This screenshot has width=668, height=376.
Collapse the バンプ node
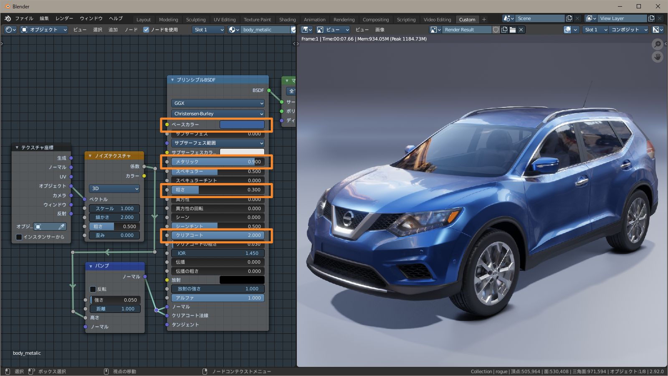point(91,266)
